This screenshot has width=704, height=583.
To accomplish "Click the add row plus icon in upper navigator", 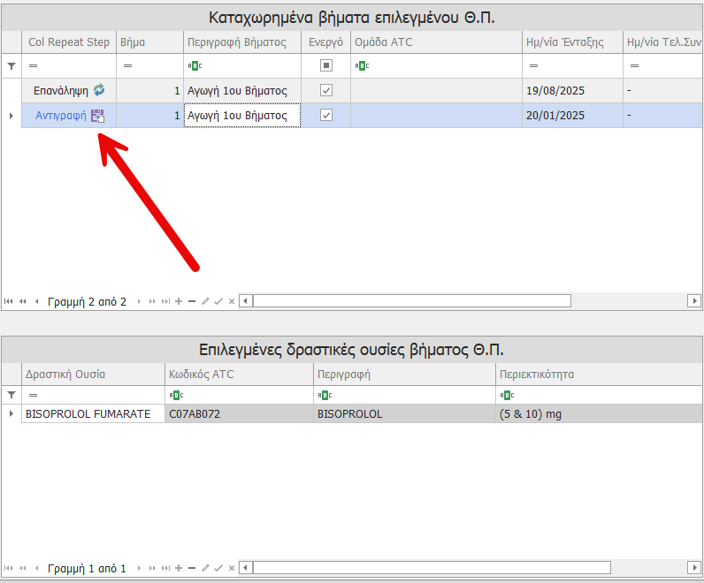I will tap(180, 301).
